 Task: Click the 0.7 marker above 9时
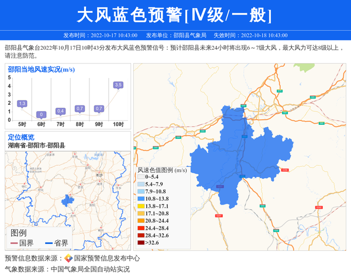pyautogui.click(x=99, y=109)
